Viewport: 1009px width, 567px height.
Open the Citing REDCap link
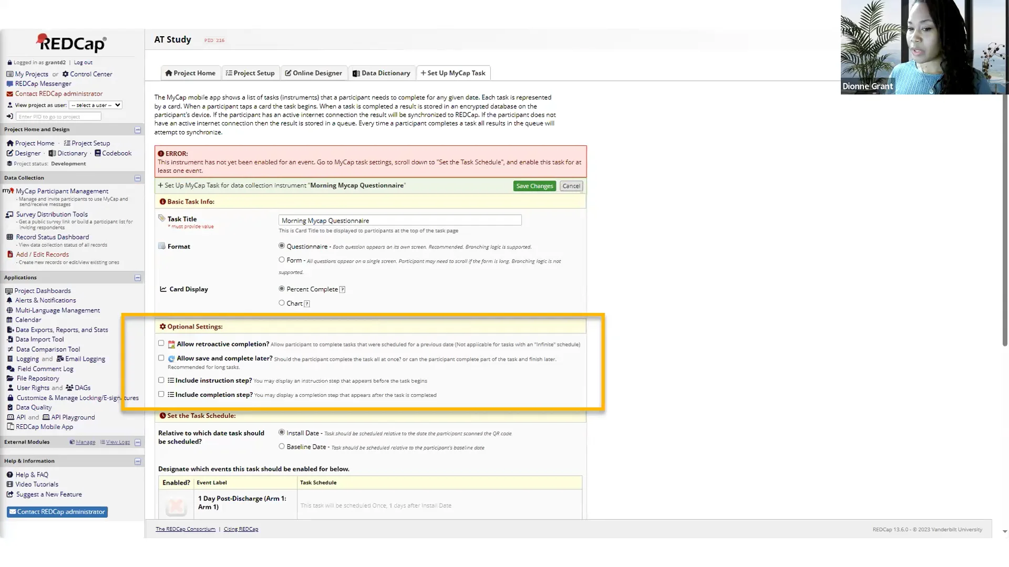point(241,529)
